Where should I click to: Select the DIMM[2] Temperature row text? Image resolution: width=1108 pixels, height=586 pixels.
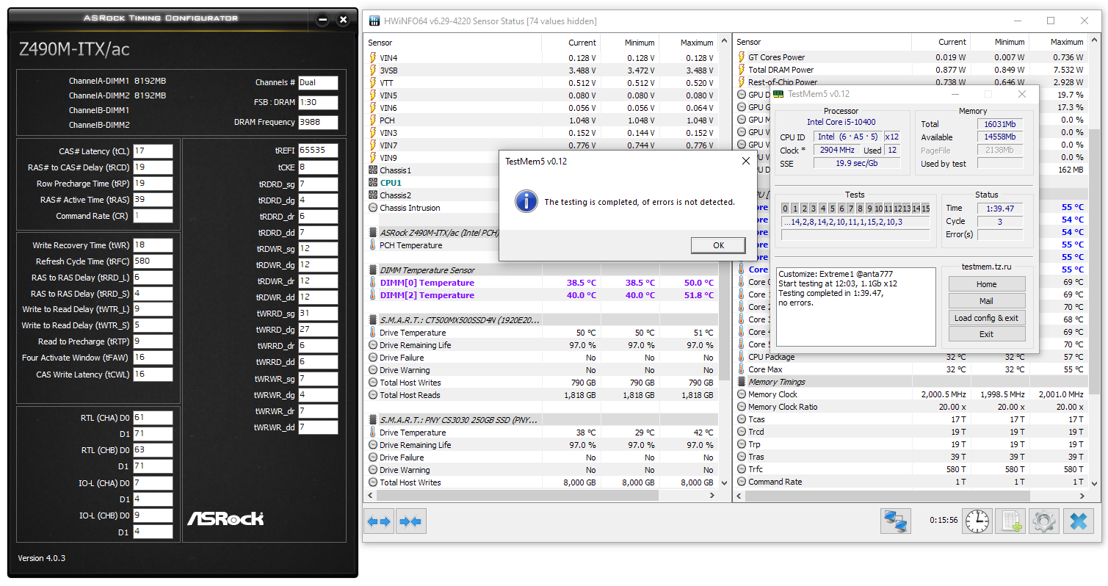coord(427,295)
